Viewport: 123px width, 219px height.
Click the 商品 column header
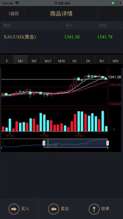pyautogui.click(x=7, y=25)
